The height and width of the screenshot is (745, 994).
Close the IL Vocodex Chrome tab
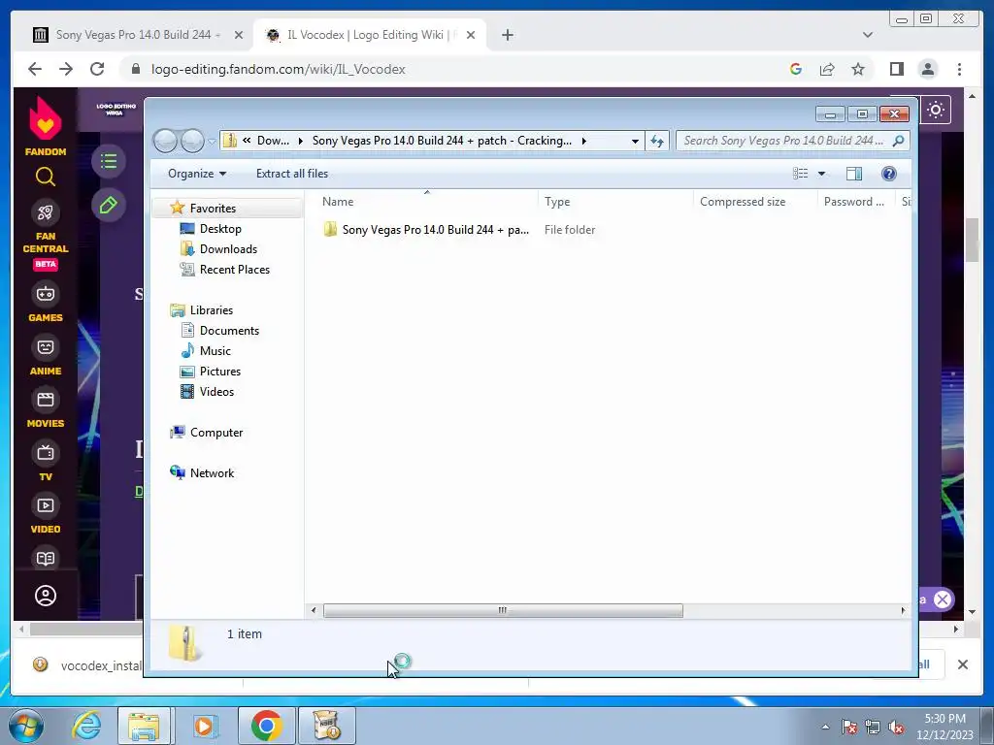[471, 36]
